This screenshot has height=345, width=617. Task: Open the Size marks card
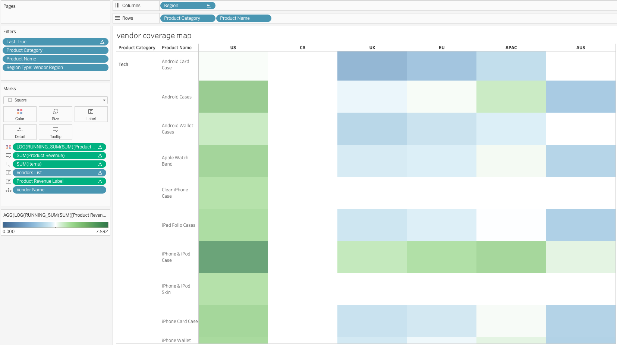click(56, 114)
